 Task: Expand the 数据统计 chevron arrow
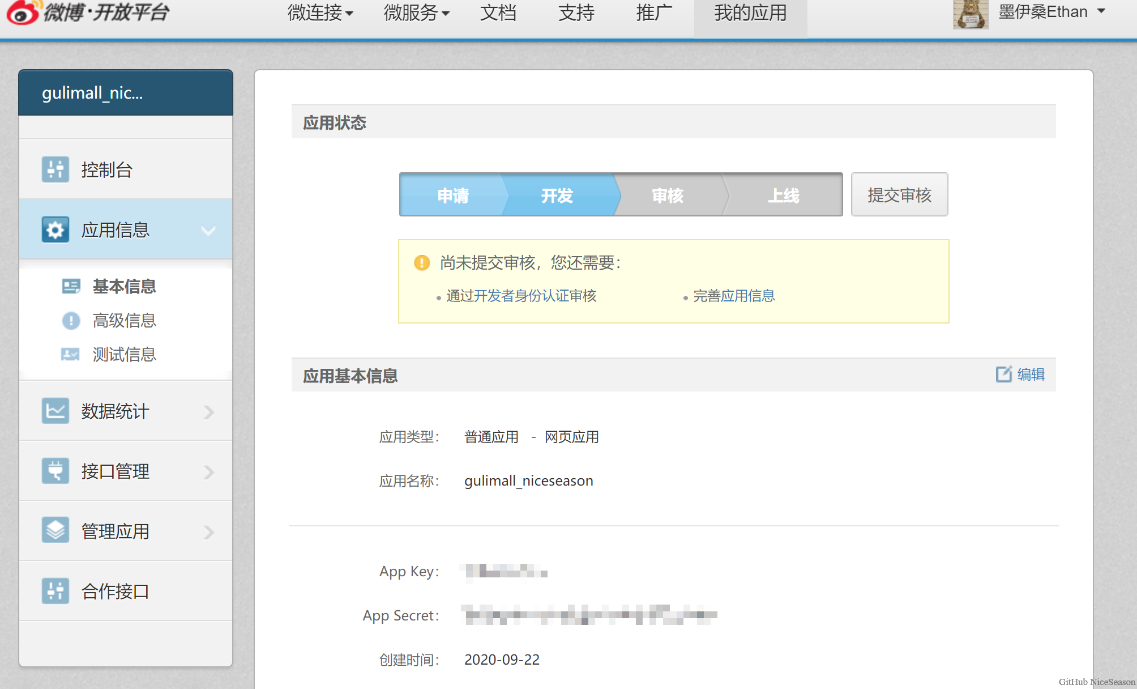click(209, 412)
